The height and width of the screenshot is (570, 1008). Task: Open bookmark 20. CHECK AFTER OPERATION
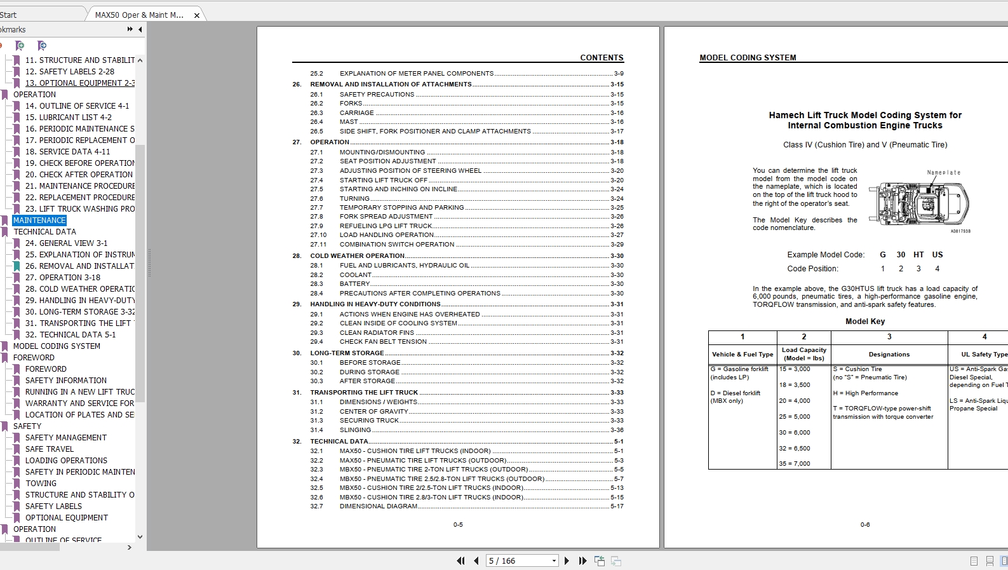point(79,175)
